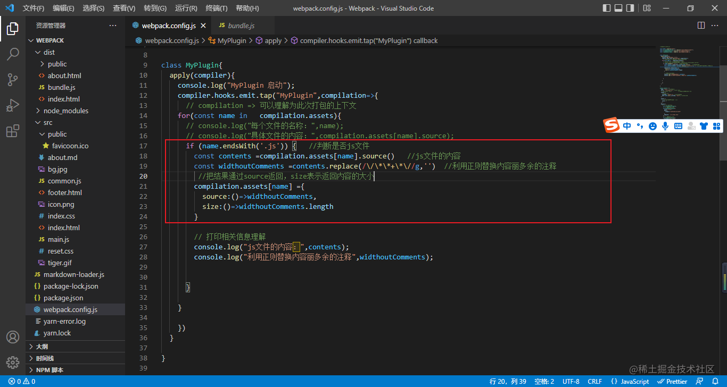Viewport: 727px width, 387px height.
Task: Open favicon.ico in explorer
Action: click(70, 146)
